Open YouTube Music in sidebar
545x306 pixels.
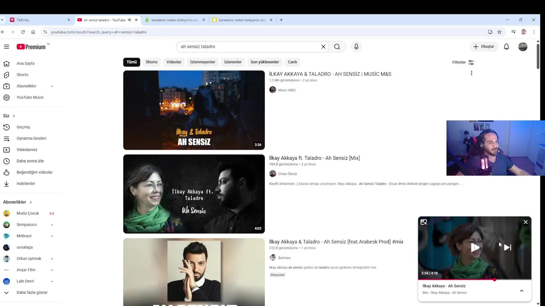point(30,97)
